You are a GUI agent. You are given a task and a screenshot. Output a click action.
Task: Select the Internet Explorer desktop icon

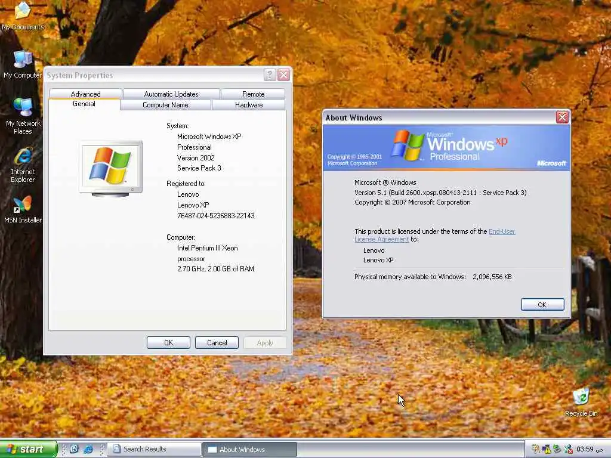[x=23, y=165]
